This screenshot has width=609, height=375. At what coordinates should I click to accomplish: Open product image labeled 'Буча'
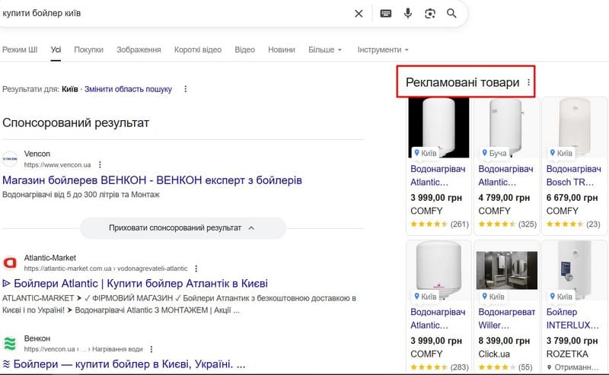506,128
